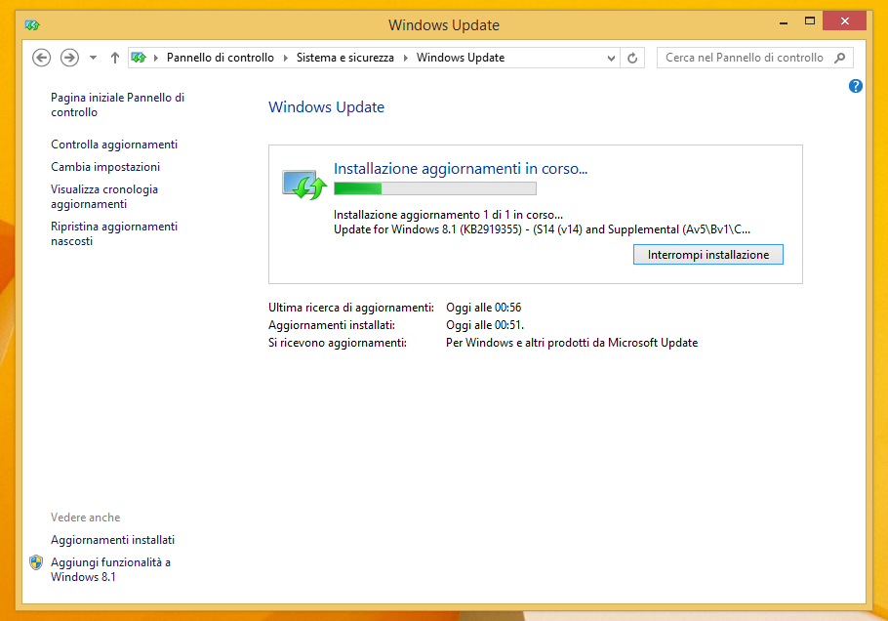Click the Installazione aggiornamenti in corso heading

click(x=461, y=169)
